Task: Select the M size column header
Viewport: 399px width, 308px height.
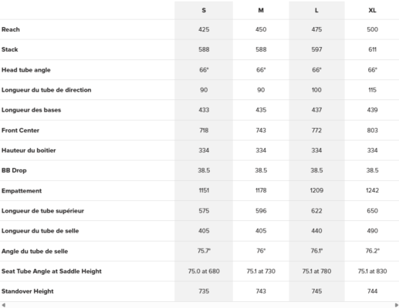Action: coord(261,10)
